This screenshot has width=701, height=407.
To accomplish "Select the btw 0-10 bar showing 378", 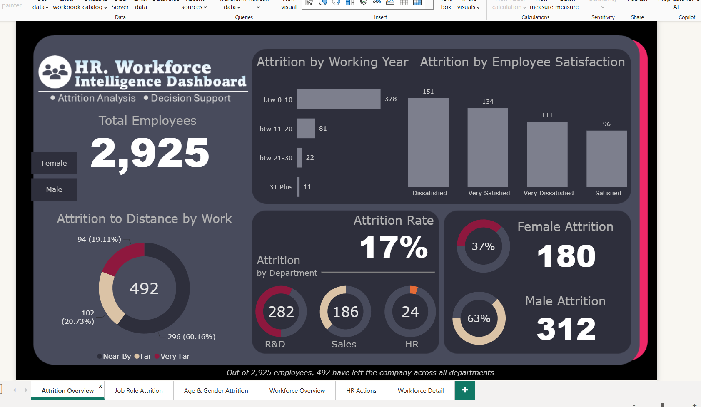I will (x=339, y=99).
